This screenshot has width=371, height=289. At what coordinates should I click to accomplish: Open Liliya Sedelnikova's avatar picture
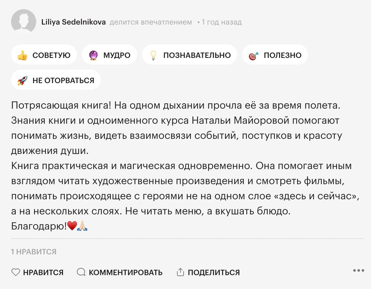(23, 21)
